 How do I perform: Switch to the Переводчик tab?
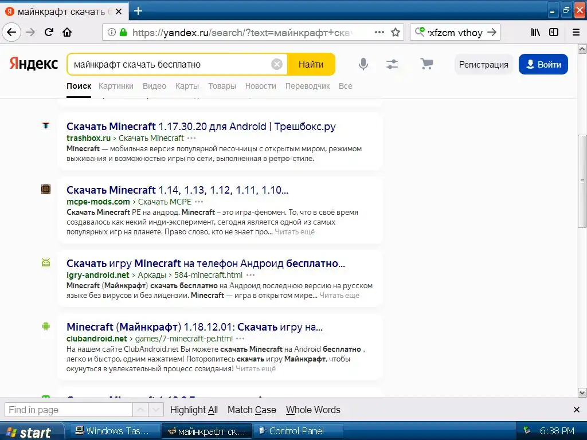click(x=307, y=86)
